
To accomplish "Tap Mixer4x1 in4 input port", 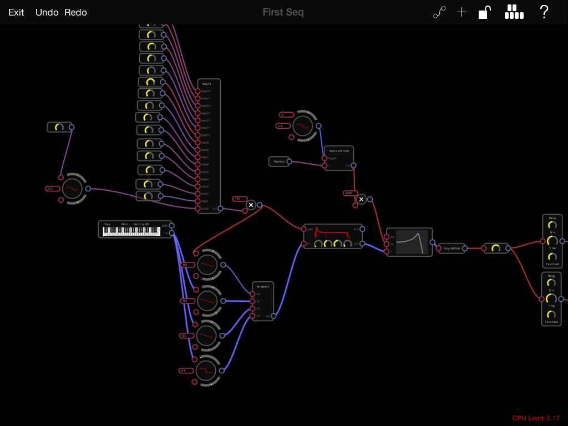I will point(252,294).
